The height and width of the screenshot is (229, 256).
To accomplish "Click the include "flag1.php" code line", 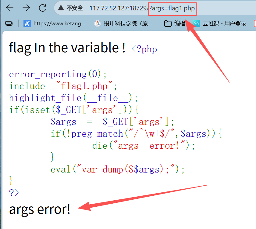I will click(x=63, y=86).
